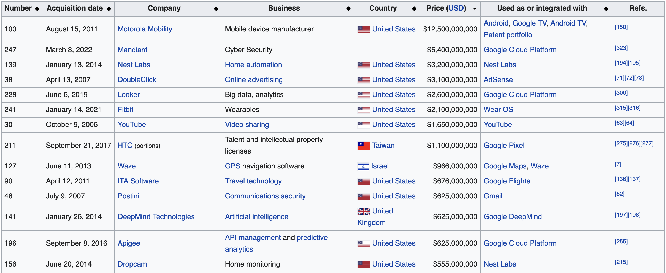The width and height of the screenshot is (666, 273).
Task: Open the Google Cloud Platform link in Mandiant row
Action: (x=520, y=50)
